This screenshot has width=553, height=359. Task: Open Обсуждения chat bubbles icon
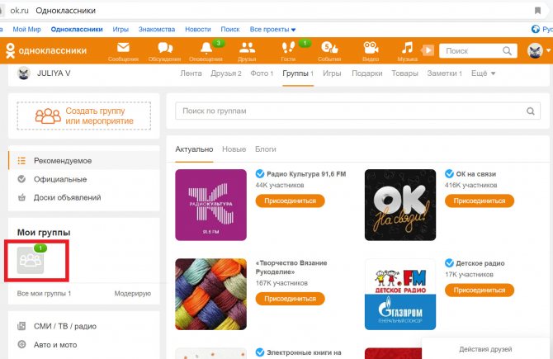165,48
